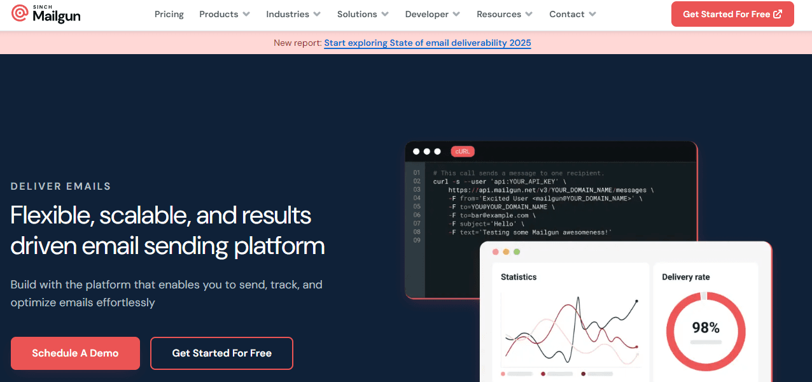812x382 pixels.
Task: Expand the Products dropdown
Action: (224, 13)
